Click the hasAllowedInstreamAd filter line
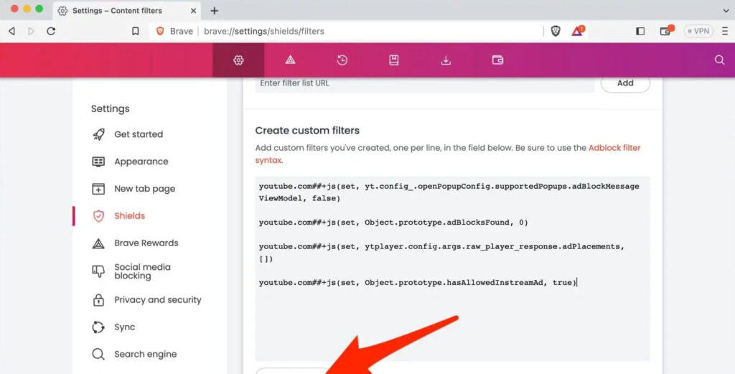Screen dimensions: 735x374 [418, 283]
